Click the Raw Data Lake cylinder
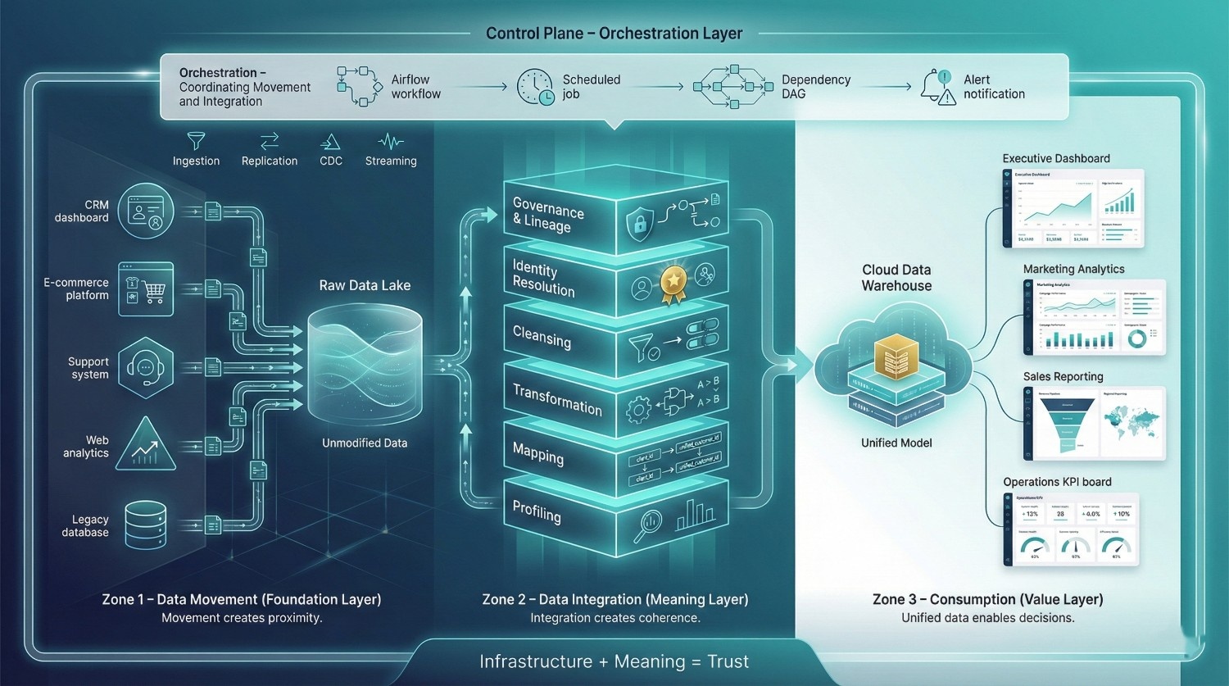1229x686 pixels. tap(365, 363)
